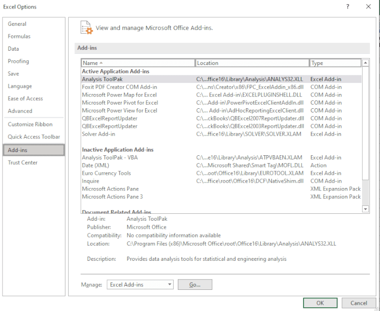Switch to the Formulas category
The image size is (380, 311).
pos(19,36)
